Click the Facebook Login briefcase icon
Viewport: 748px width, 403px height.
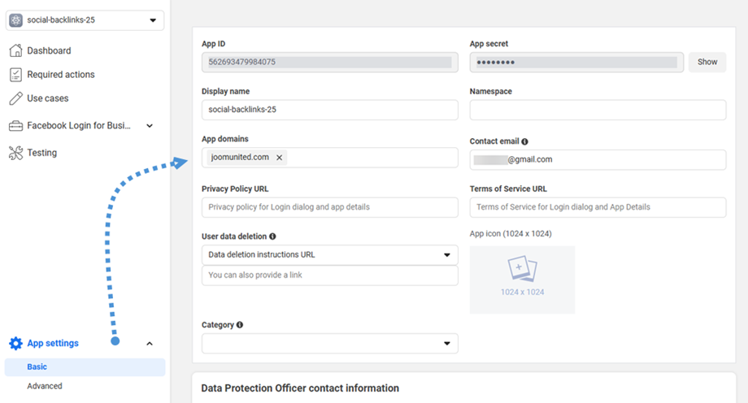click(15, 126)
